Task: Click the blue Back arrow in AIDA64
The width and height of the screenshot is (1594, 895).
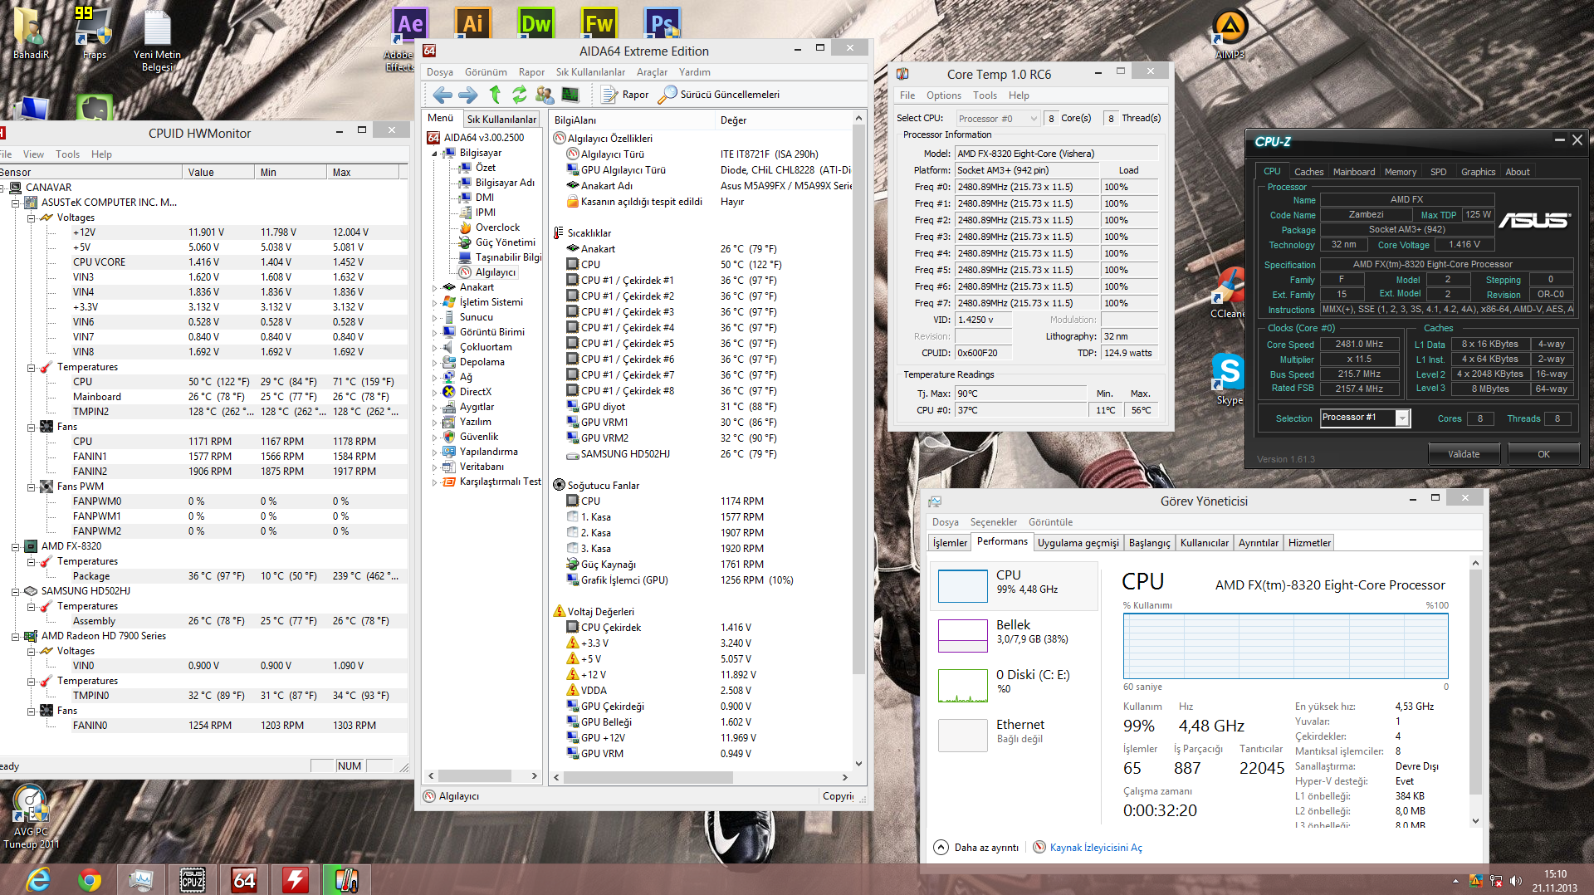Action: pyautogui.click(x=443, y=95)
